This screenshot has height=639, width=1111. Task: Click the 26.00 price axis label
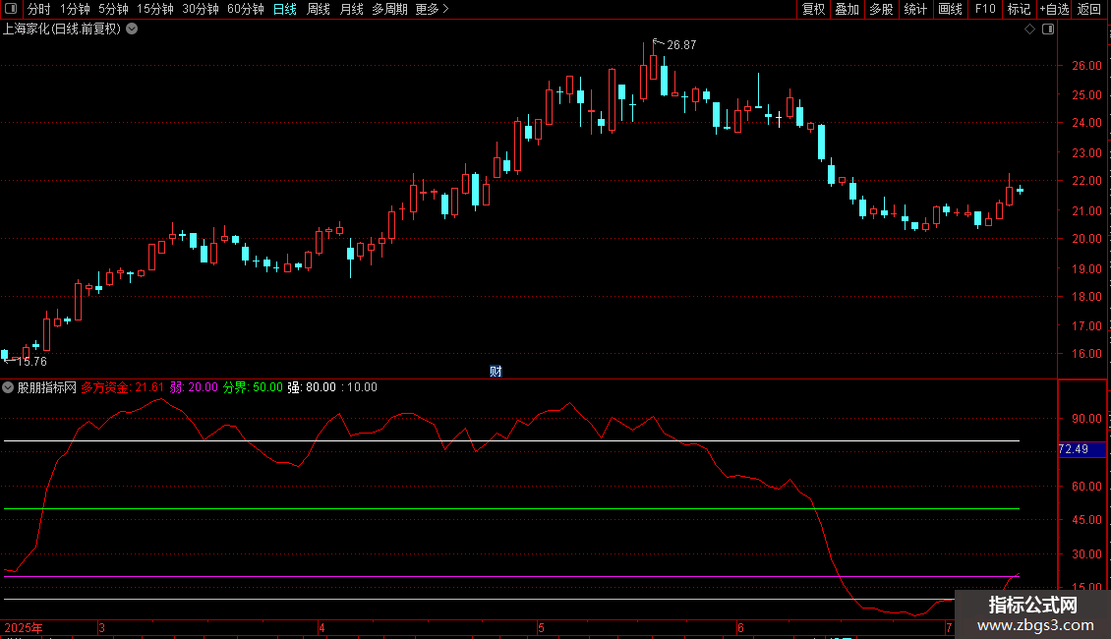(x=1086, y=65)
